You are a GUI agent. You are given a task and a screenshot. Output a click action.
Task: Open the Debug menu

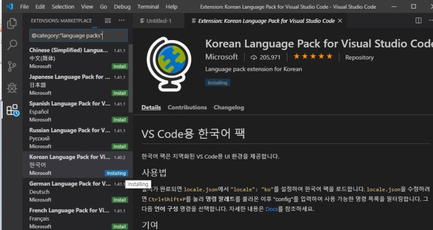point(122,6)
